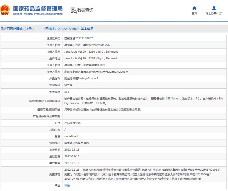
Task: Click 产品技术要求 attachment text
Action: pyautogui.click(x=72, y=123)
